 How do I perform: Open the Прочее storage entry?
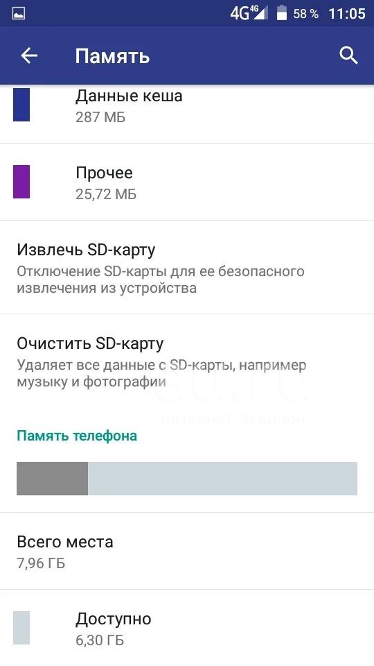pyautogui.click(x=187, y=182)
